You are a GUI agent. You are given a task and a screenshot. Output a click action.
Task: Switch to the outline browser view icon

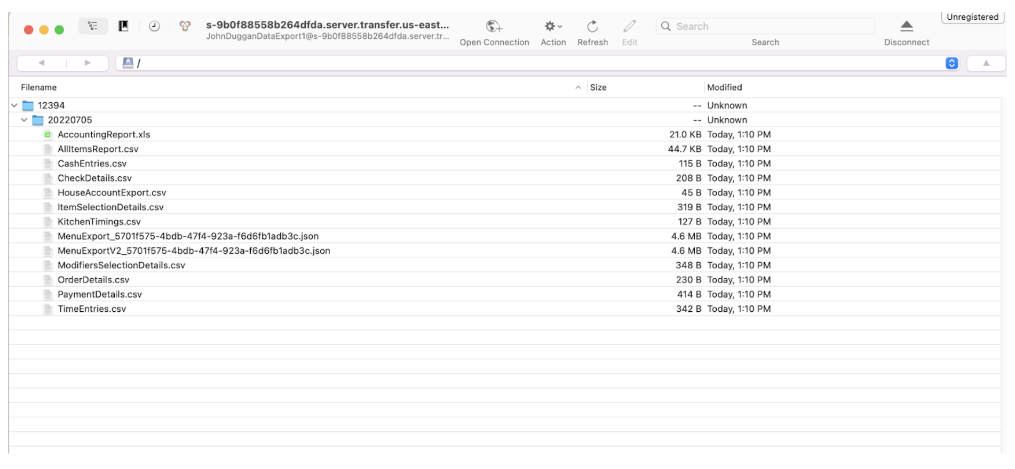pyautogui.click(x=93, y=26)
